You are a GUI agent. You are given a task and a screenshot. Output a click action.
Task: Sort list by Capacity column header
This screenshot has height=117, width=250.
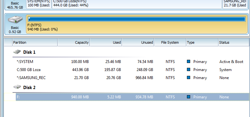pos(74,42)
